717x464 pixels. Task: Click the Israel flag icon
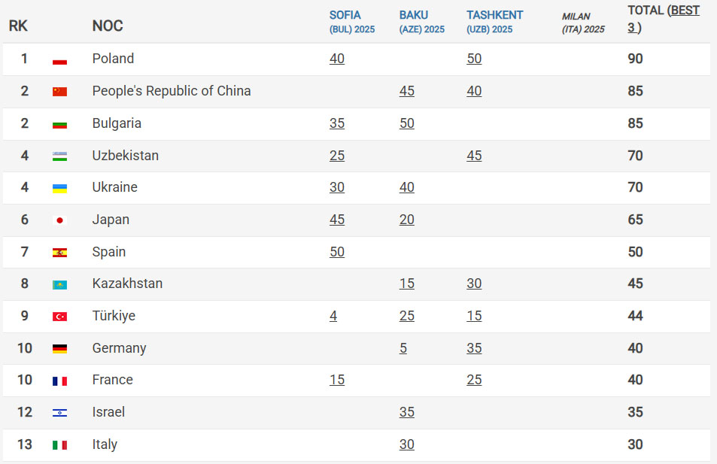tap(59, 413)
